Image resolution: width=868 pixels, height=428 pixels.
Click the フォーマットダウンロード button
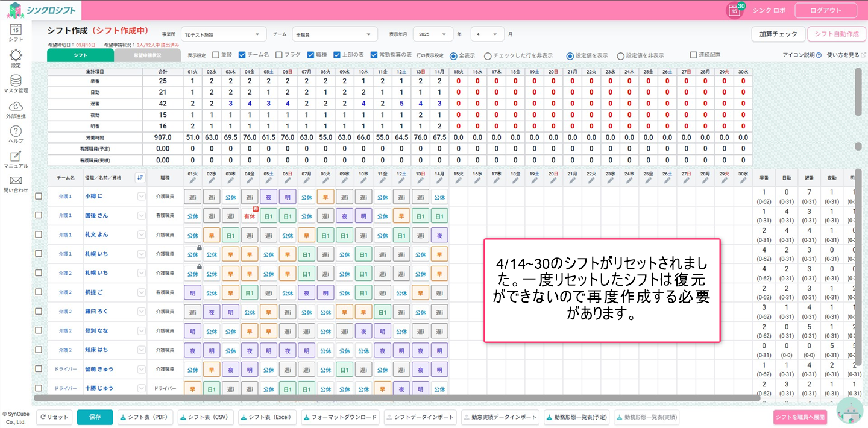340,417
